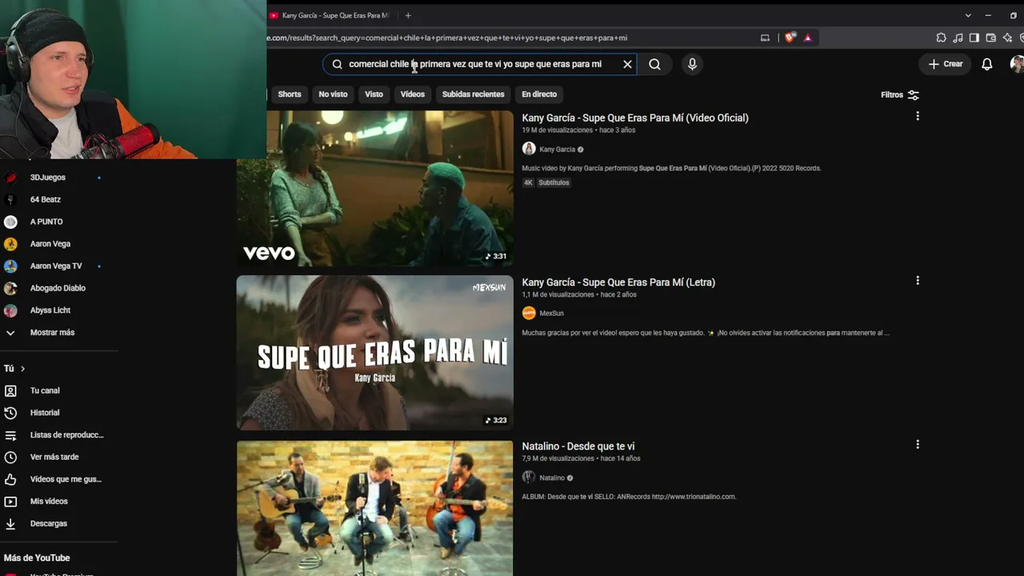Image resolution: width=1024 pixels, height=576 pixels.
Task: Open the browser tab search dropdown arrow
Action: 968,15
